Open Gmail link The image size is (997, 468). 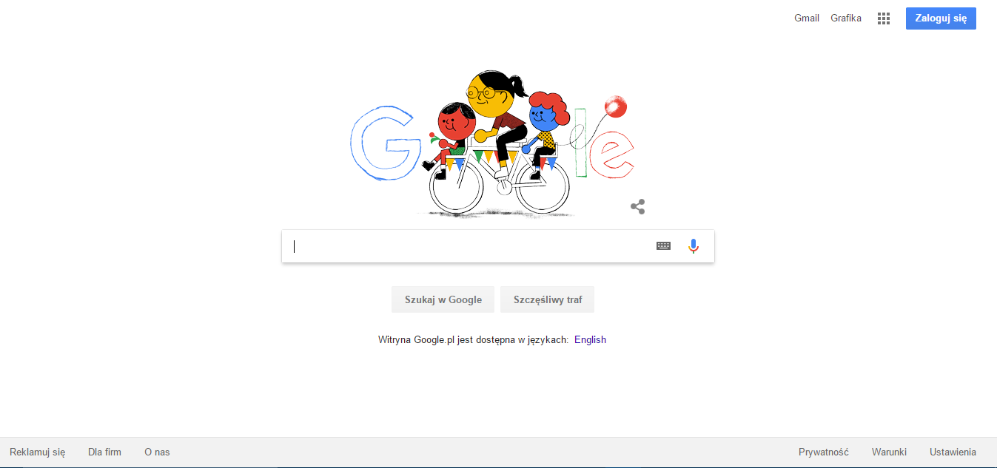click(x=807, y=18)
